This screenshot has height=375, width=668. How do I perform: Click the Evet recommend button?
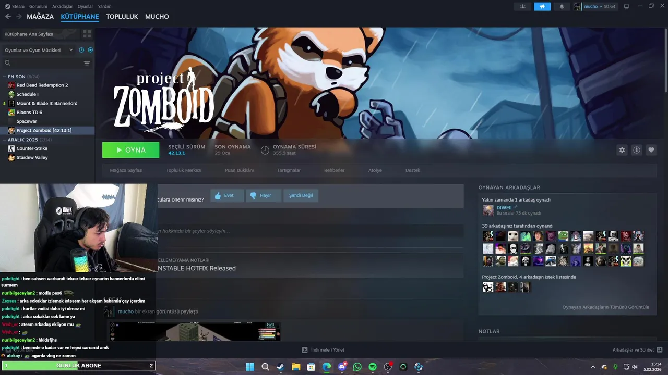pyautogui.click(x=227, y=195)
